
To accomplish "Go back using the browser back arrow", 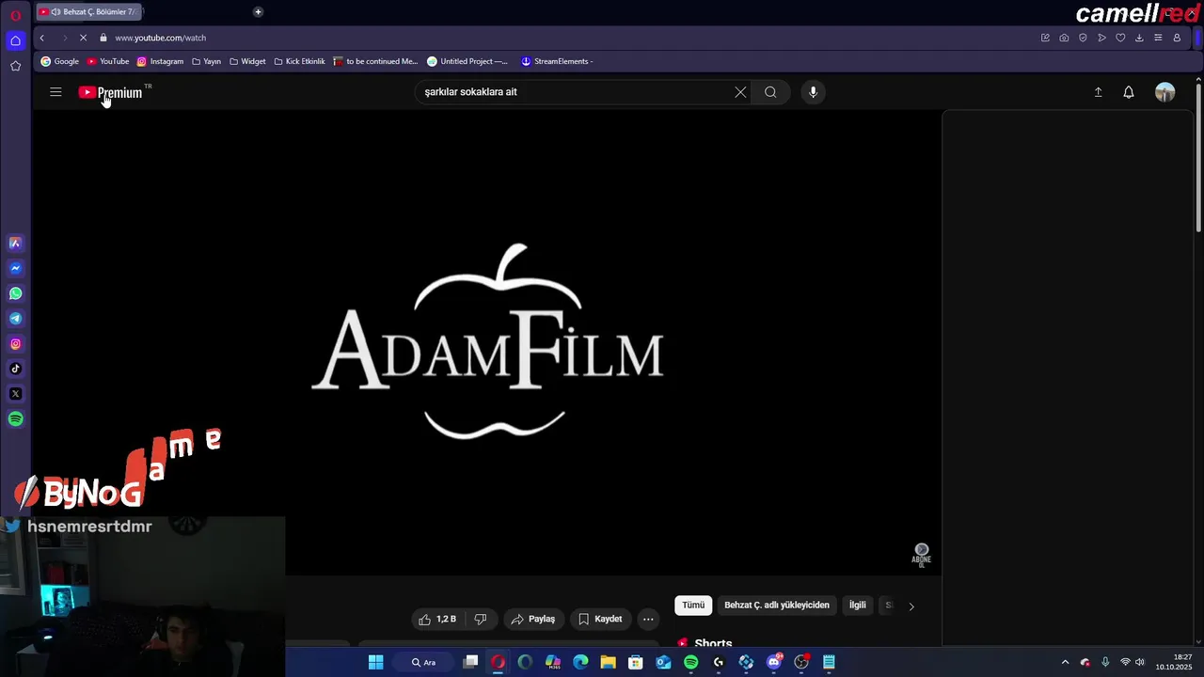I will pos(41,38).
